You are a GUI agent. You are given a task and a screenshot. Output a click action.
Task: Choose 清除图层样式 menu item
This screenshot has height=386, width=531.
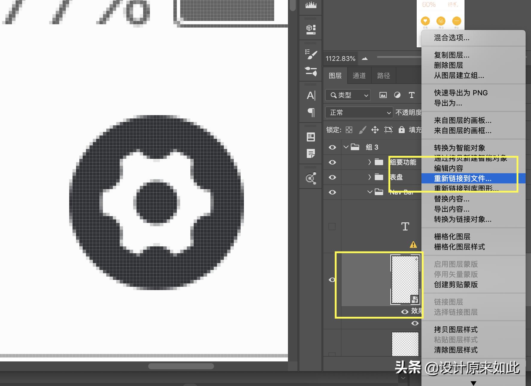pyautogui.click(x=474, y=350)
